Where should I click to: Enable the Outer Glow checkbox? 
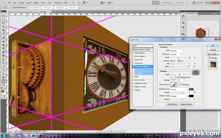[x=134, y=60]
